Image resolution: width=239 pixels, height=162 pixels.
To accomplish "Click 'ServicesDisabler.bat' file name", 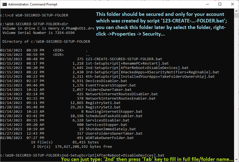I will [x=108, y=120].
